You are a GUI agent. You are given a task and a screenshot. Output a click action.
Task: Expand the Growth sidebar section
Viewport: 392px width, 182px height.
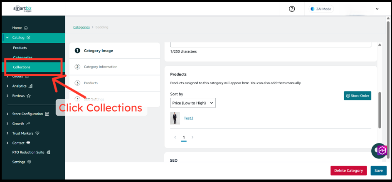point(7,124)
